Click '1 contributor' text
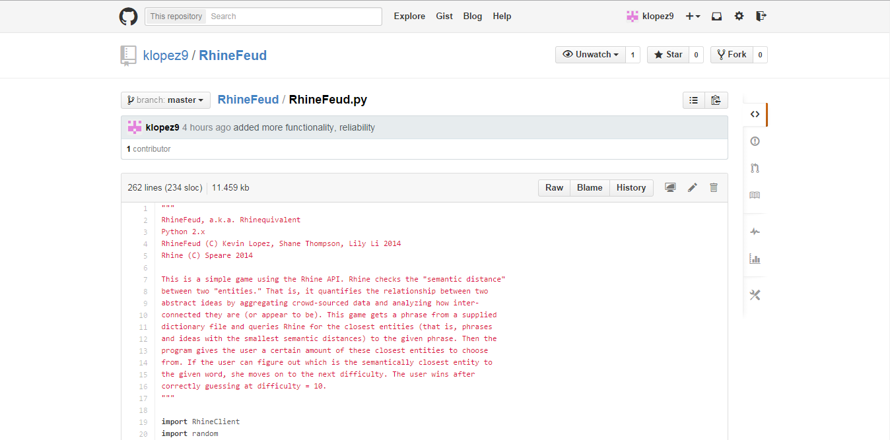 tap(149, 149)
